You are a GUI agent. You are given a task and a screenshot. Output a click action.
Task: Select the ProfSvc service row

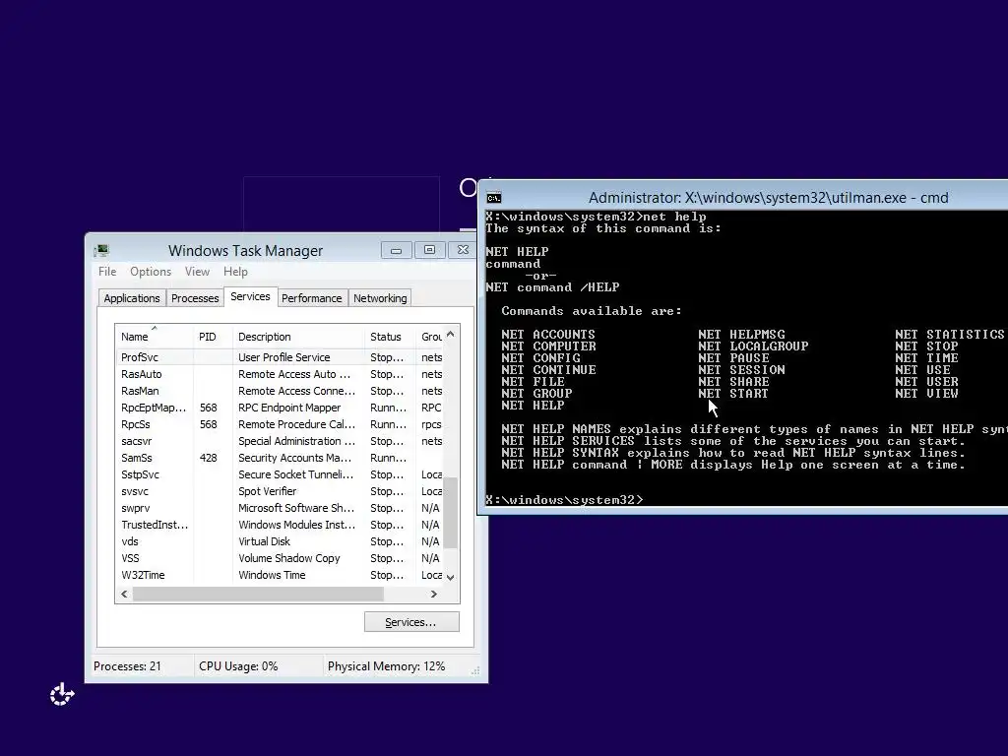(x=280, y=357)
